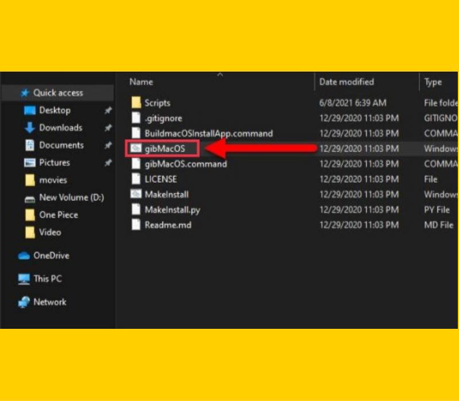Open the One Piece folder shortcut
This screenshot has width=459, height=401.
coord(59,215)
